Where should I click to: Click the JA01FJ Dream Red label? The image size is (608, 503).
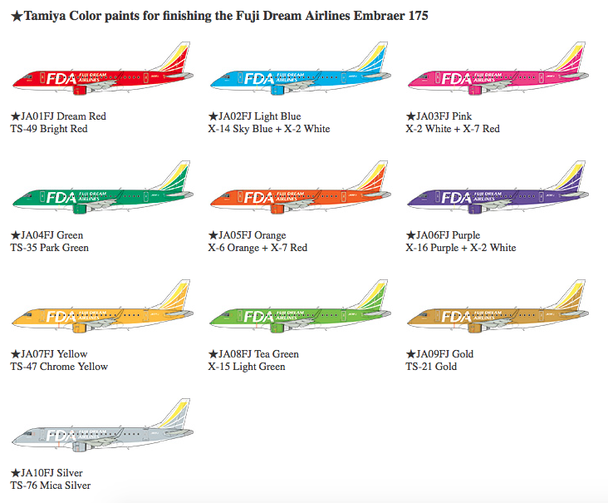[x=58, y=116]
